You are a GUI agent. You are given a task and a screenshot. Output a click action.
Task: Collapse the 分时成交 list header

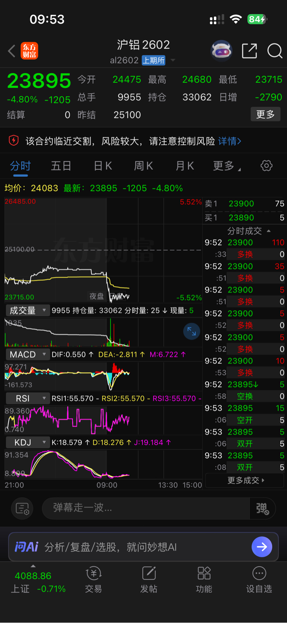click(249, 231)
